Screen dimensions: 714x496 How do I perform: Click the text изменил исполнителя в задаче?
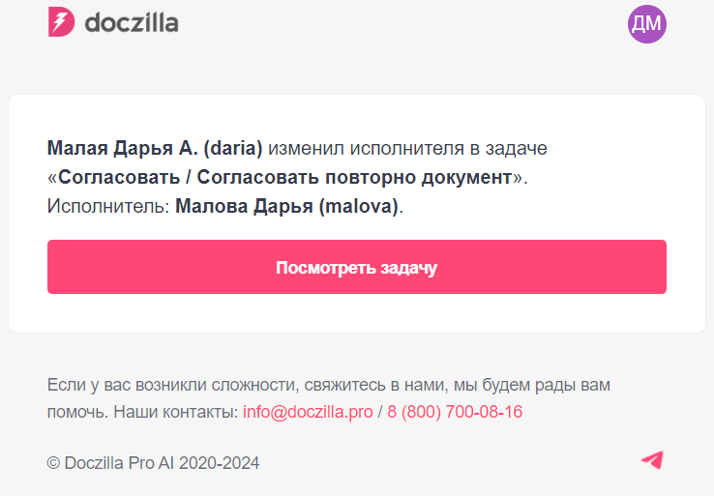[407, 149]
